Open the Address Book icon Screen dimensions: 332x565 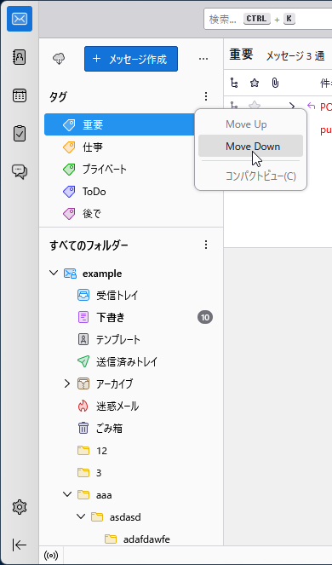click(x=20, y=57)
